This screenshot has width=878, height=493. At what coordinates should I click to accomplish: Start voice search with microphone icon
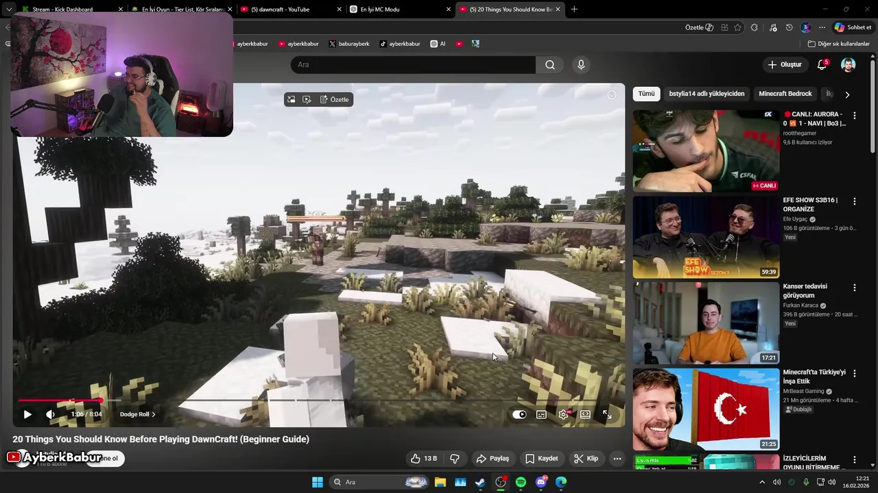[x=581, y=64]
